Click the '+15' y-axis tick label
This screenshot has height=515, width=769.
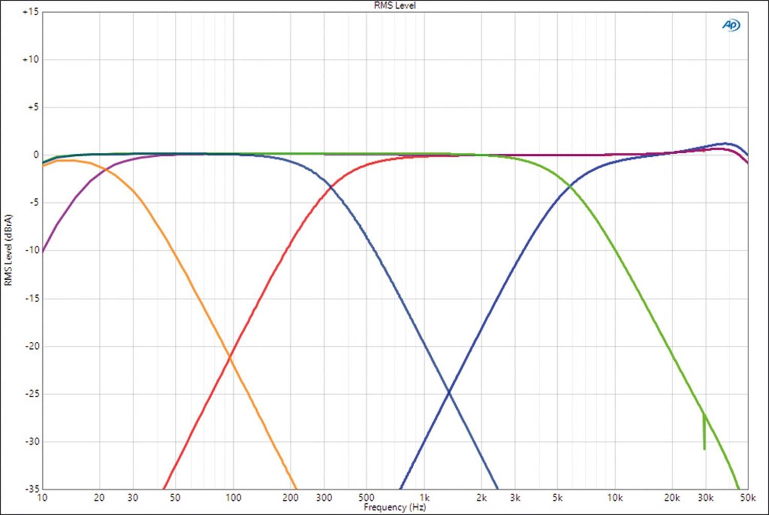pyautogui.click(x=31, y=12)
